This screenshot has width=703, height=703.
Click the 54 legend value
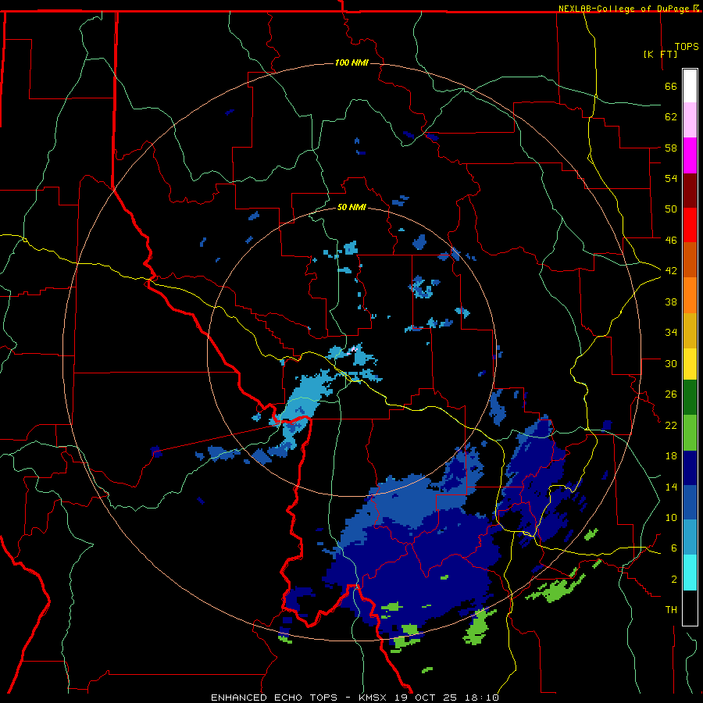point(671,178)
